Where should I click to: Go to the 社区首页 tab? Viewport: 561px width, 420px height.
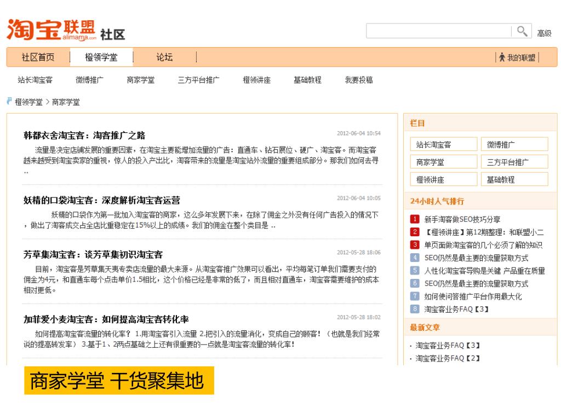pyautogui.click(x=38, y=57)
